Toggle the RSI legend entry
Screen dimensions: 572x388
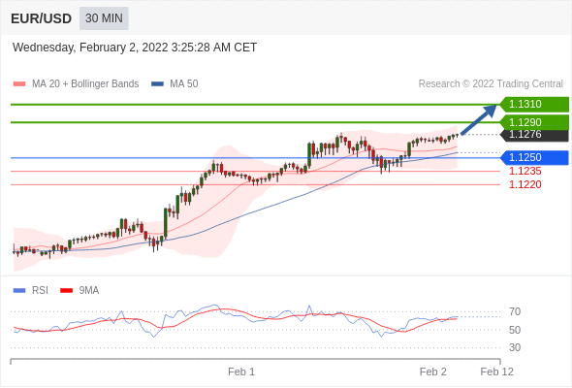[31, 291]
